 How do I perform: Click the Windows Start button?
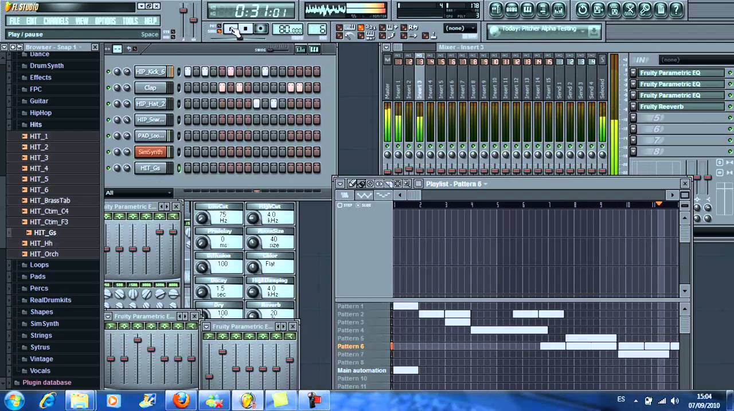click(13, 400)
